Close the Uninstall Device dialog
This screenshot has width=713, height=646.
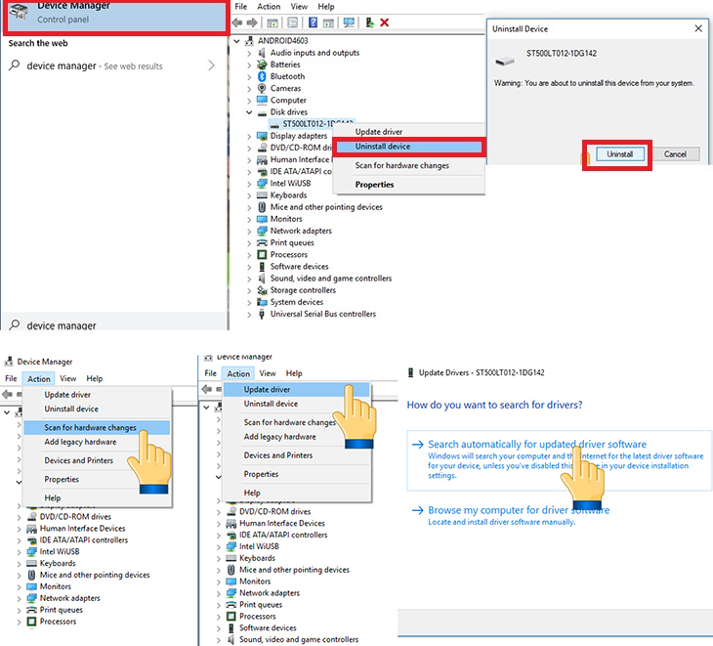click(698, 28)
